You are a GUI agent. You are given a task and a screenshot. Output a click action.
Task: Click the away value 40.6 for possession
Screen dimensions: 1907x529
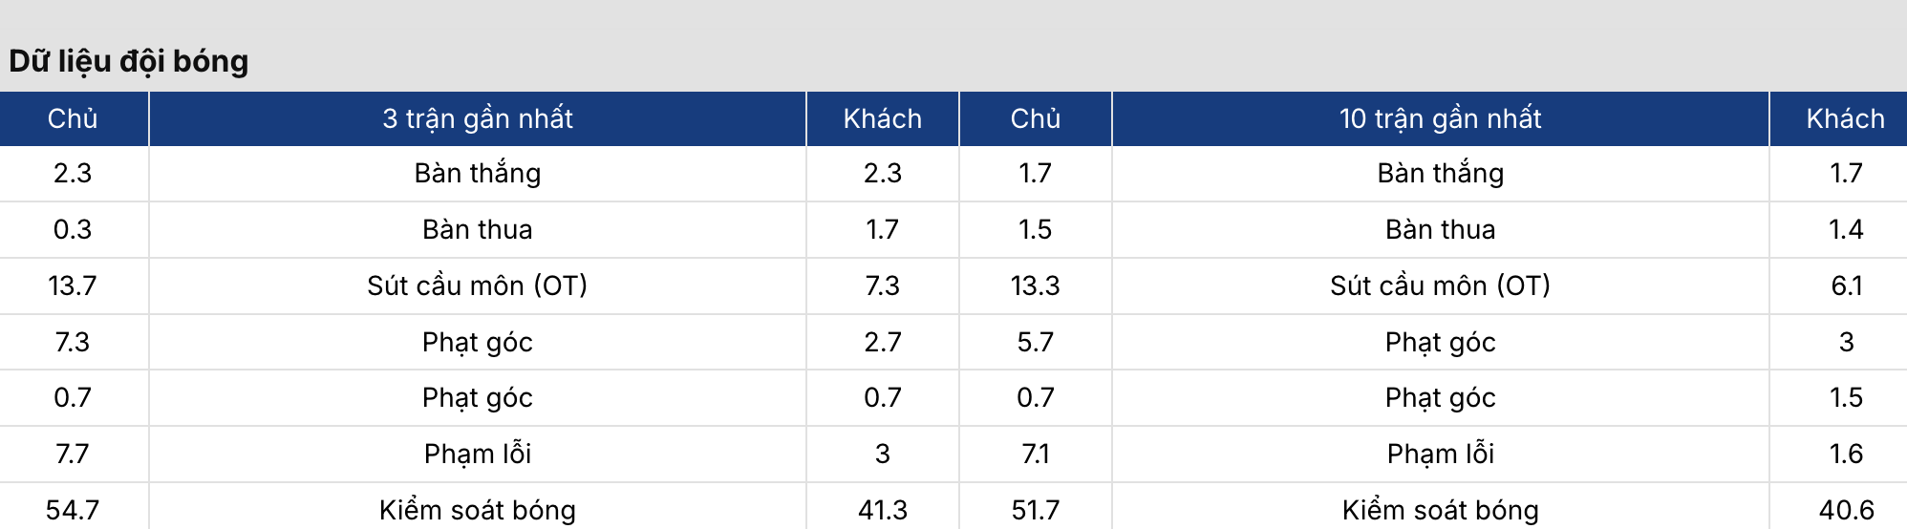click(1846, 510)
